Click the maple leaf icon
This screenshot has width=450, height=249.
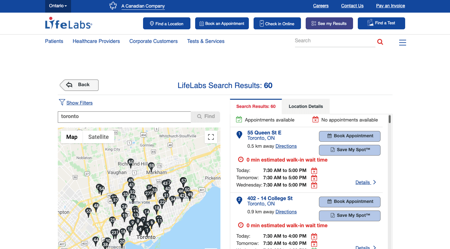click(113, 6)
